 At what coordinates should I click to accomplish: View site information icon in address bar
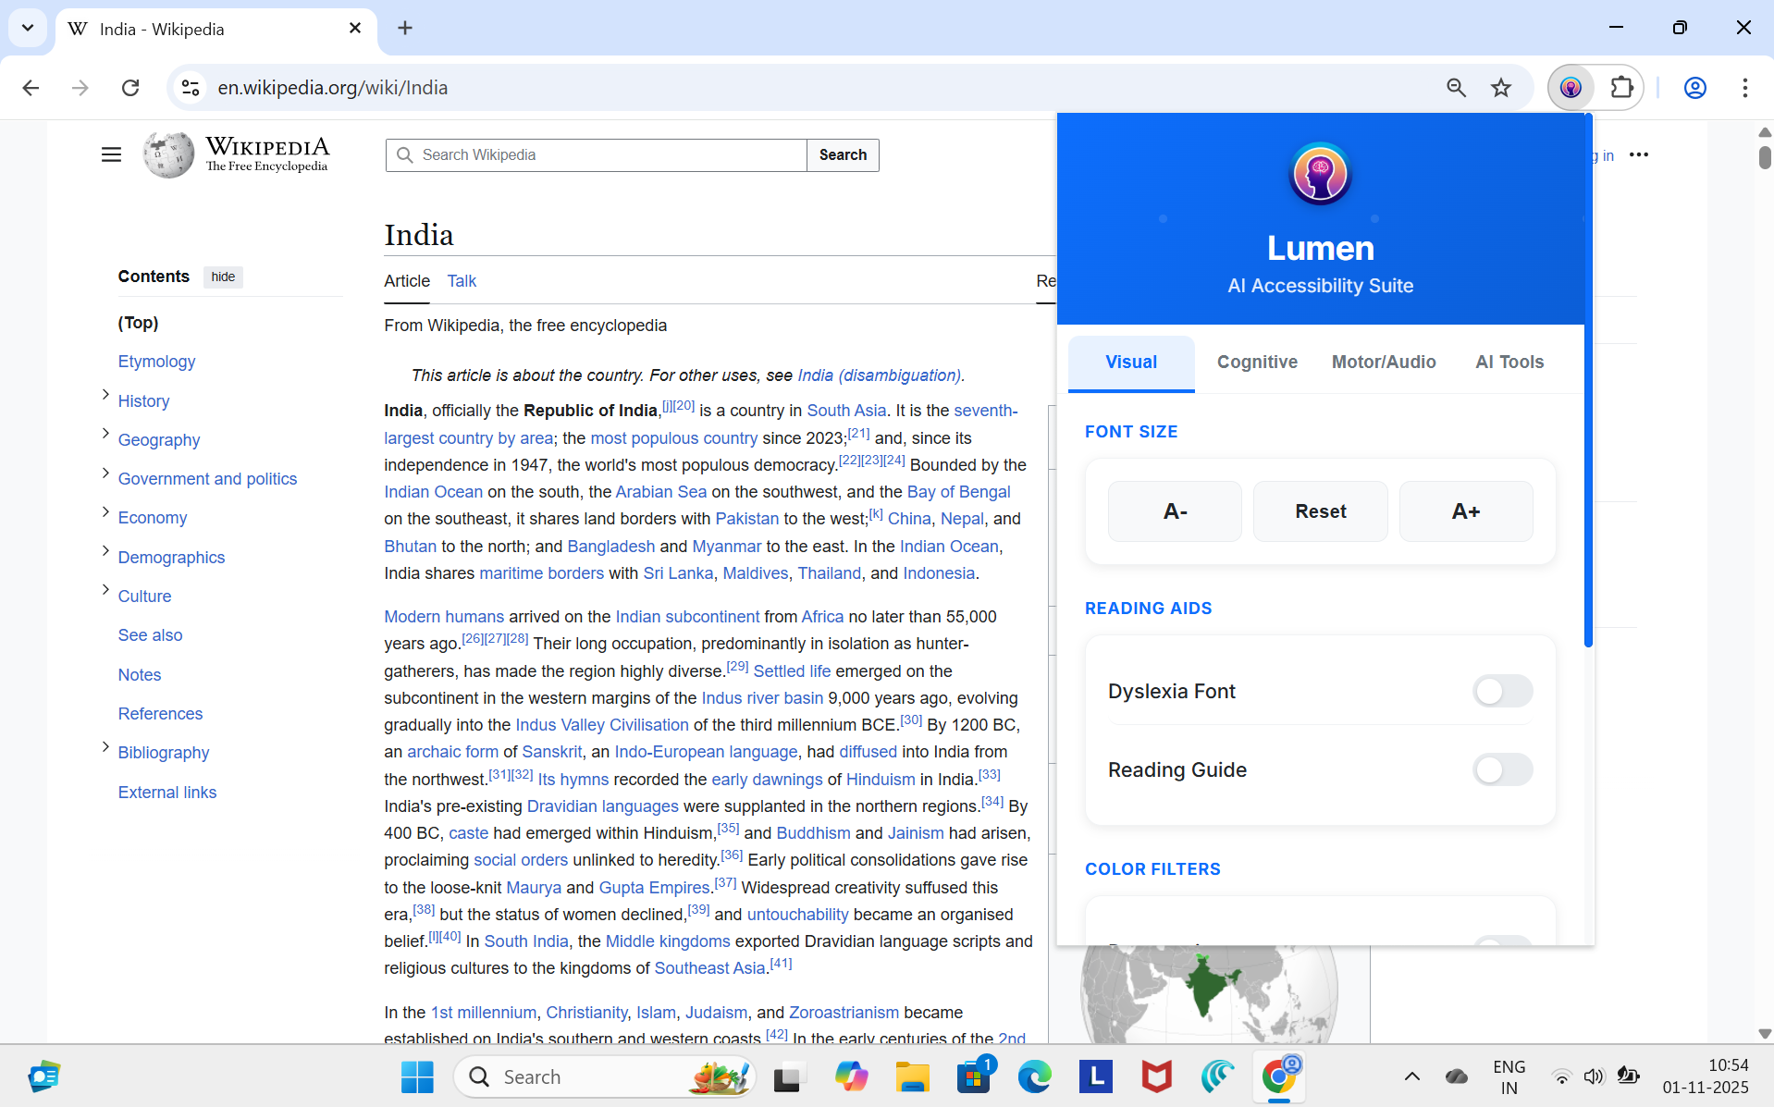pos(191,88)
